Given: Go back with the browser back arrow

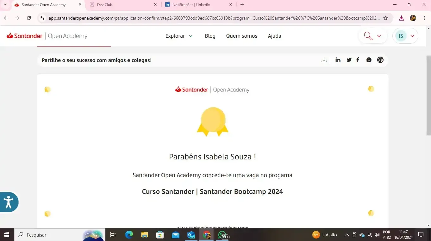Looking at the screenshot, I should tap(6, 18).
